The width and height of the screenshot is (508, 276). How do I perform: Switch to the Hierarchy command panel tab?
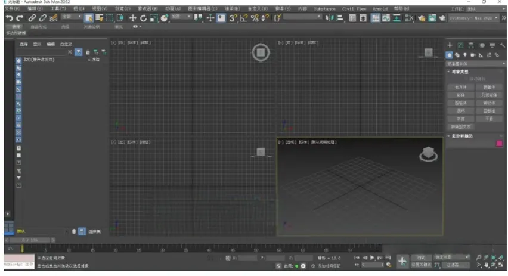click(471, 45)
